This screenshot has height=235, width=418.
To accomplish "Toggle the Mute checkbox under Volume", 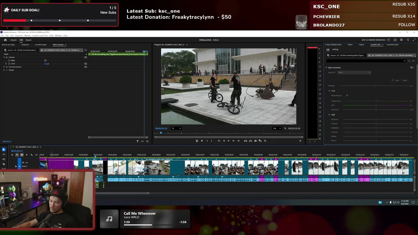I will coord(45,60).
